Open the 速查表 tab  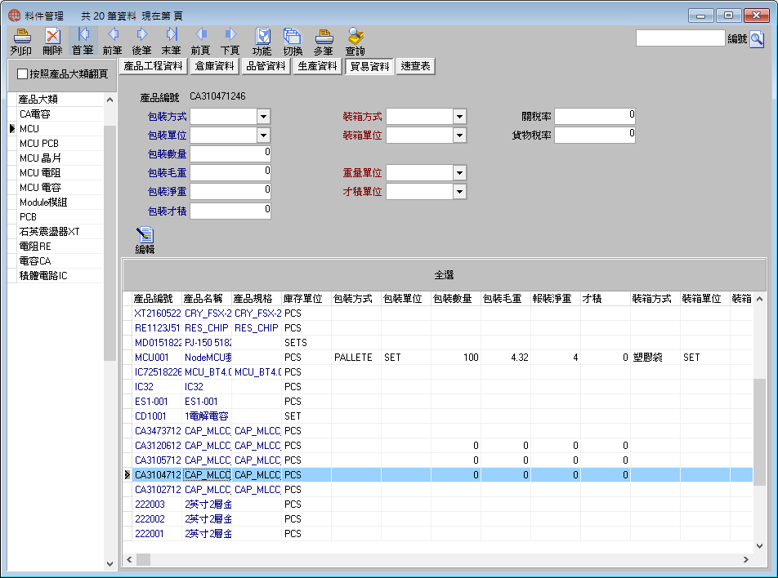pos(415,66)
